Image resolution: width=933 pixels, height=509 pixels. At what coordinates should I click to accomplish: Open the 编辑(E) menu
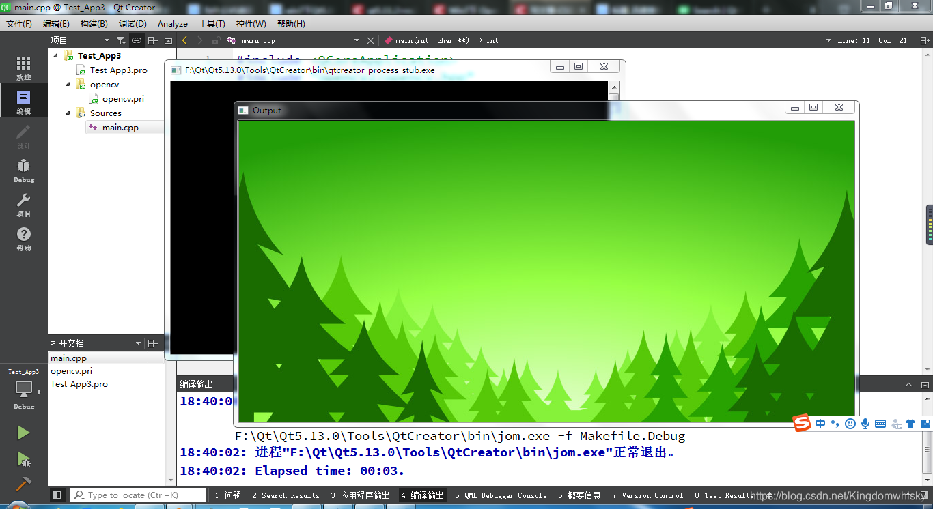pos(56,23)
